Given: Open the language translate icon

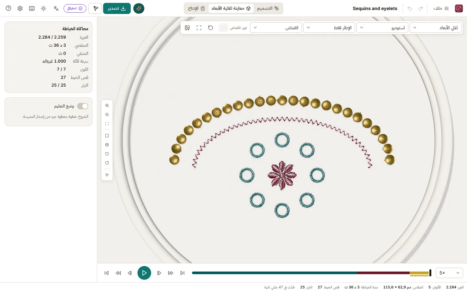Looking at the screenshot, I should (x=56, y=8).
